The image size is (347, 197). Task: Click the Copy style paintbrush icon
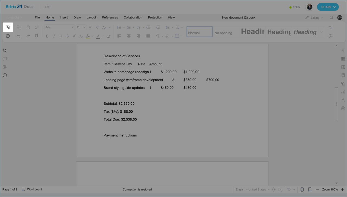[37, 36]
